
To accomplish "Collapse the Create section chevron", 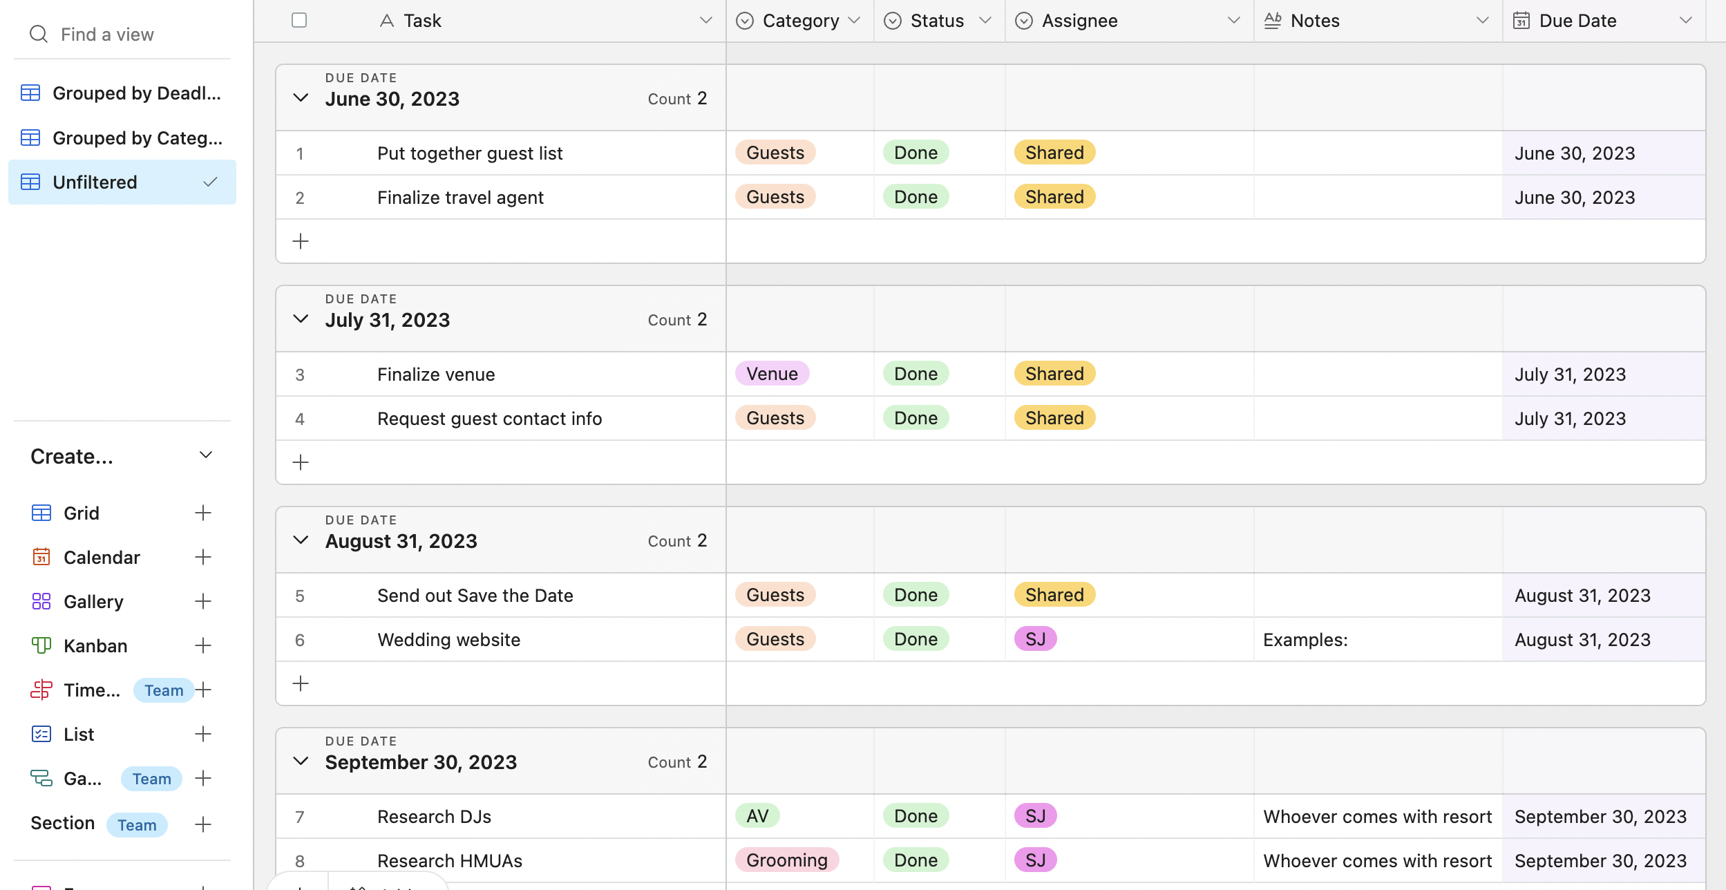I will (205, 455).
